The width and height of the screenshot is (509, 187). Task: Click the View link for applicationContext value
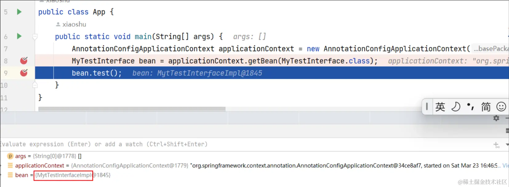coord(505,166)
